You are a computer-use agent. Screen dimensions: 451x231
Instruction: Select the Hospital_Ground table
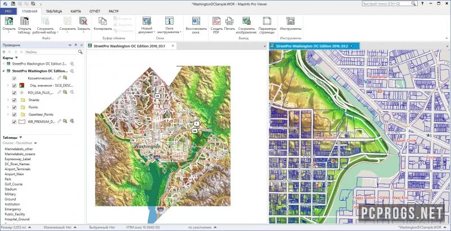[17, 219]
